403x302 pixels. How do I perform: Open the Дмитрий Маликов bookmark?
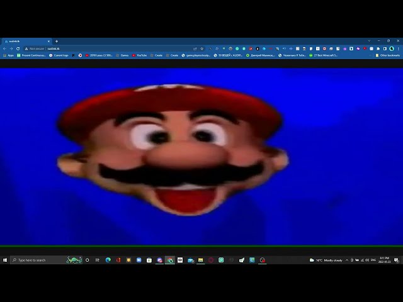(x=260, y=55)
